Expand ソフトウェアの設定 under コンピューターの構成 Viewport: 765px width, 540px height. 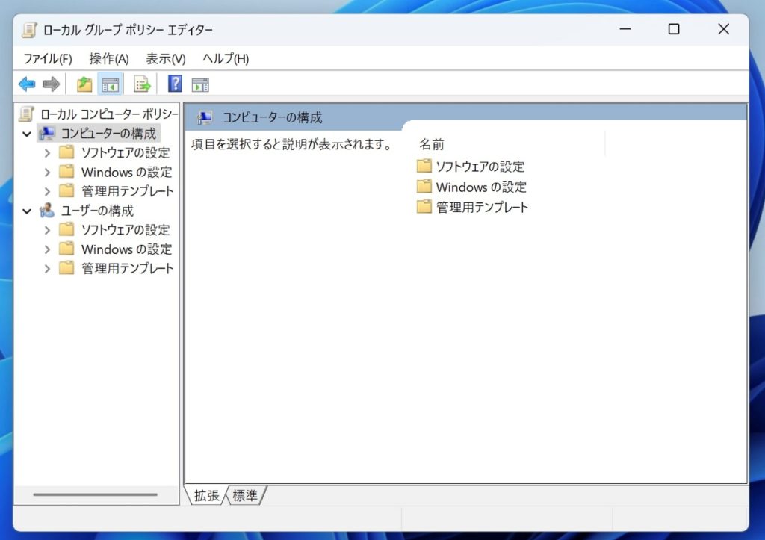[47, 152]
